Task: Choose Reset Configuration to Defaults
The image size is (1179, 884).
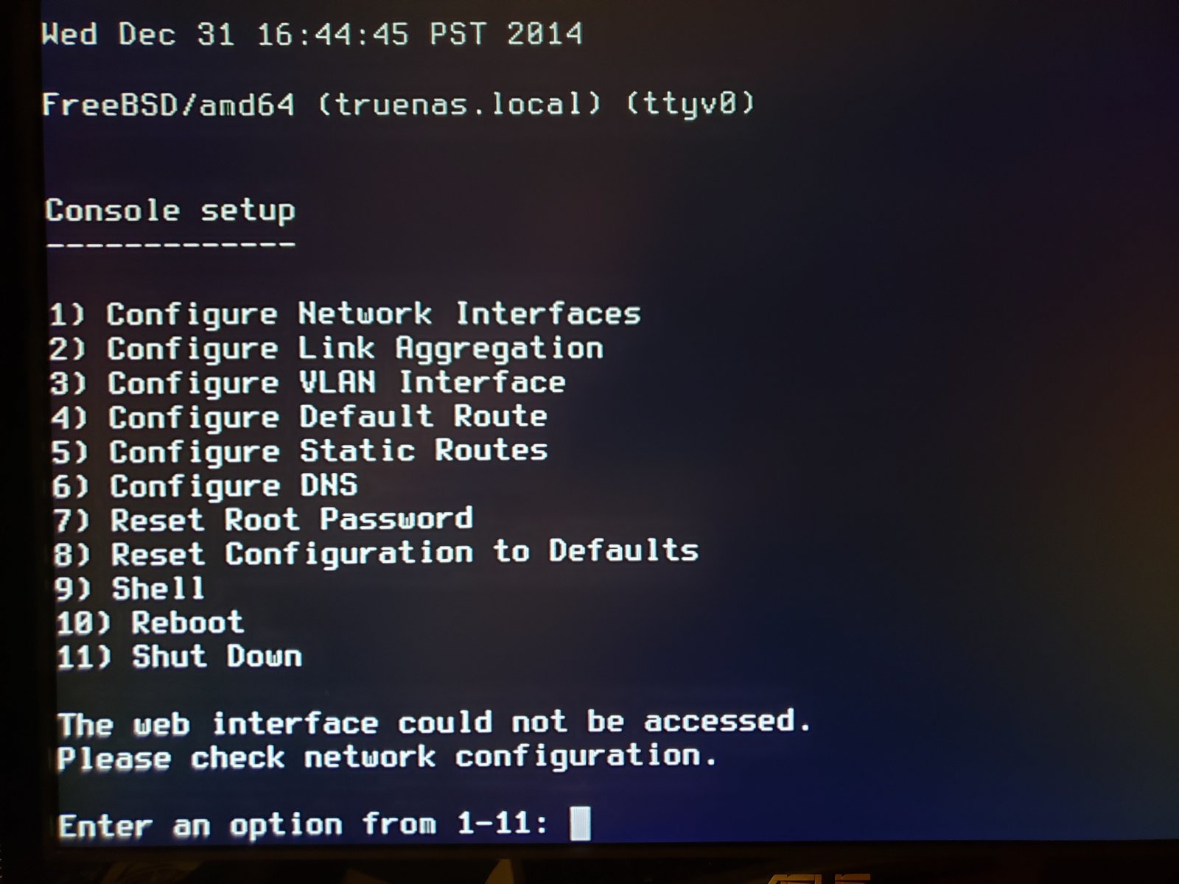Action: point(377,553)
